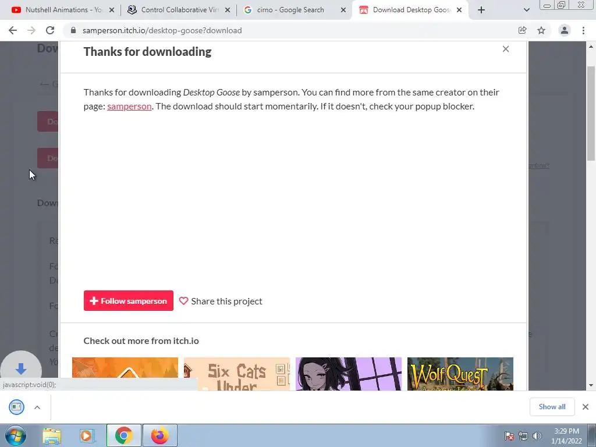
Task: Click the address bar URL
Action: coord(162,30)
